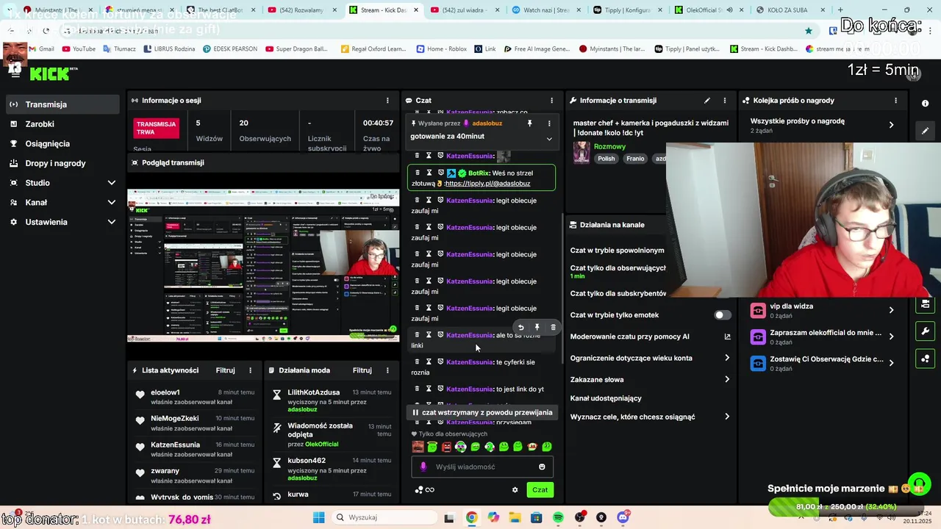Image resolution: width=941 pixels, height=529 pixels.
Task: Open the YouTube bookmark
Action: pyautogui.click(x=79, y=49)
